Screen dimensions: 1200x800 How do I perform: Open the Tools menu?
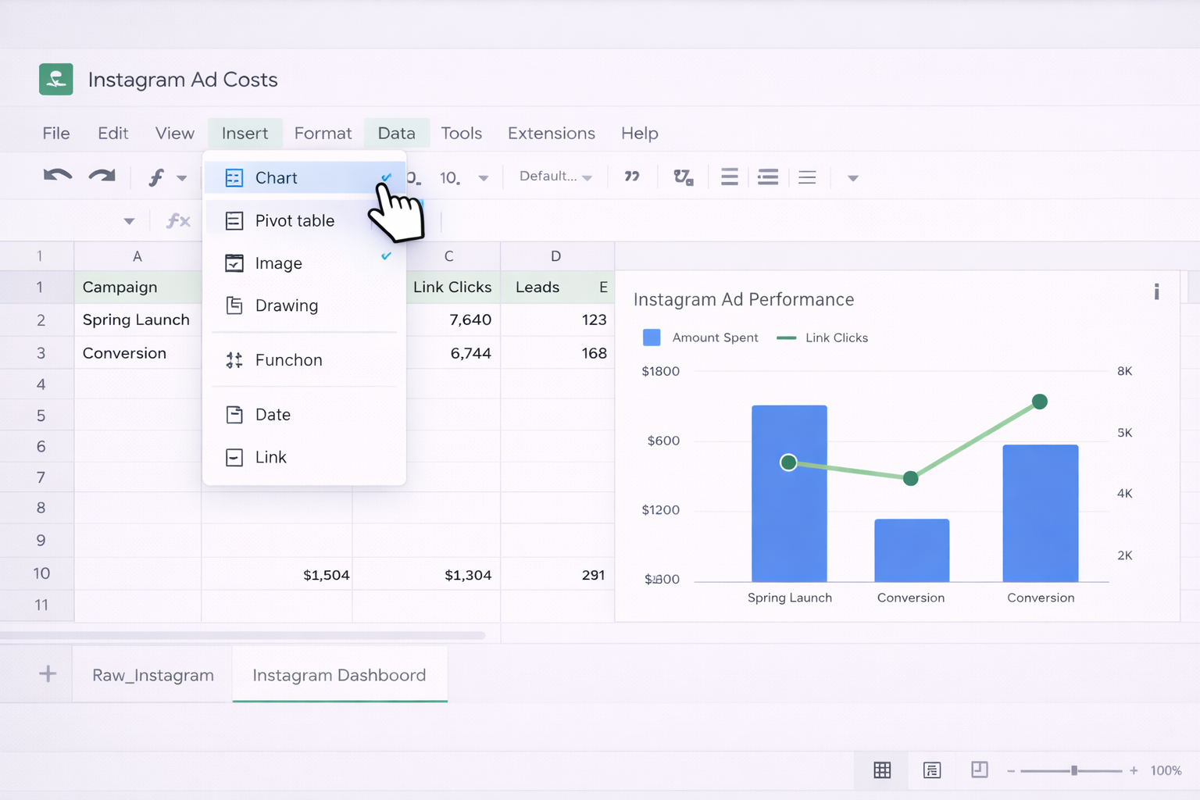(461, 133)
